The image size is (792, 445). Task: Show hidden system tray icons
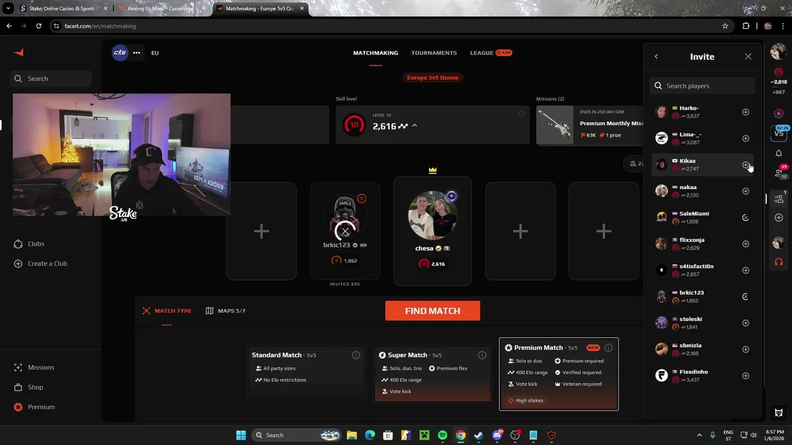700,435
